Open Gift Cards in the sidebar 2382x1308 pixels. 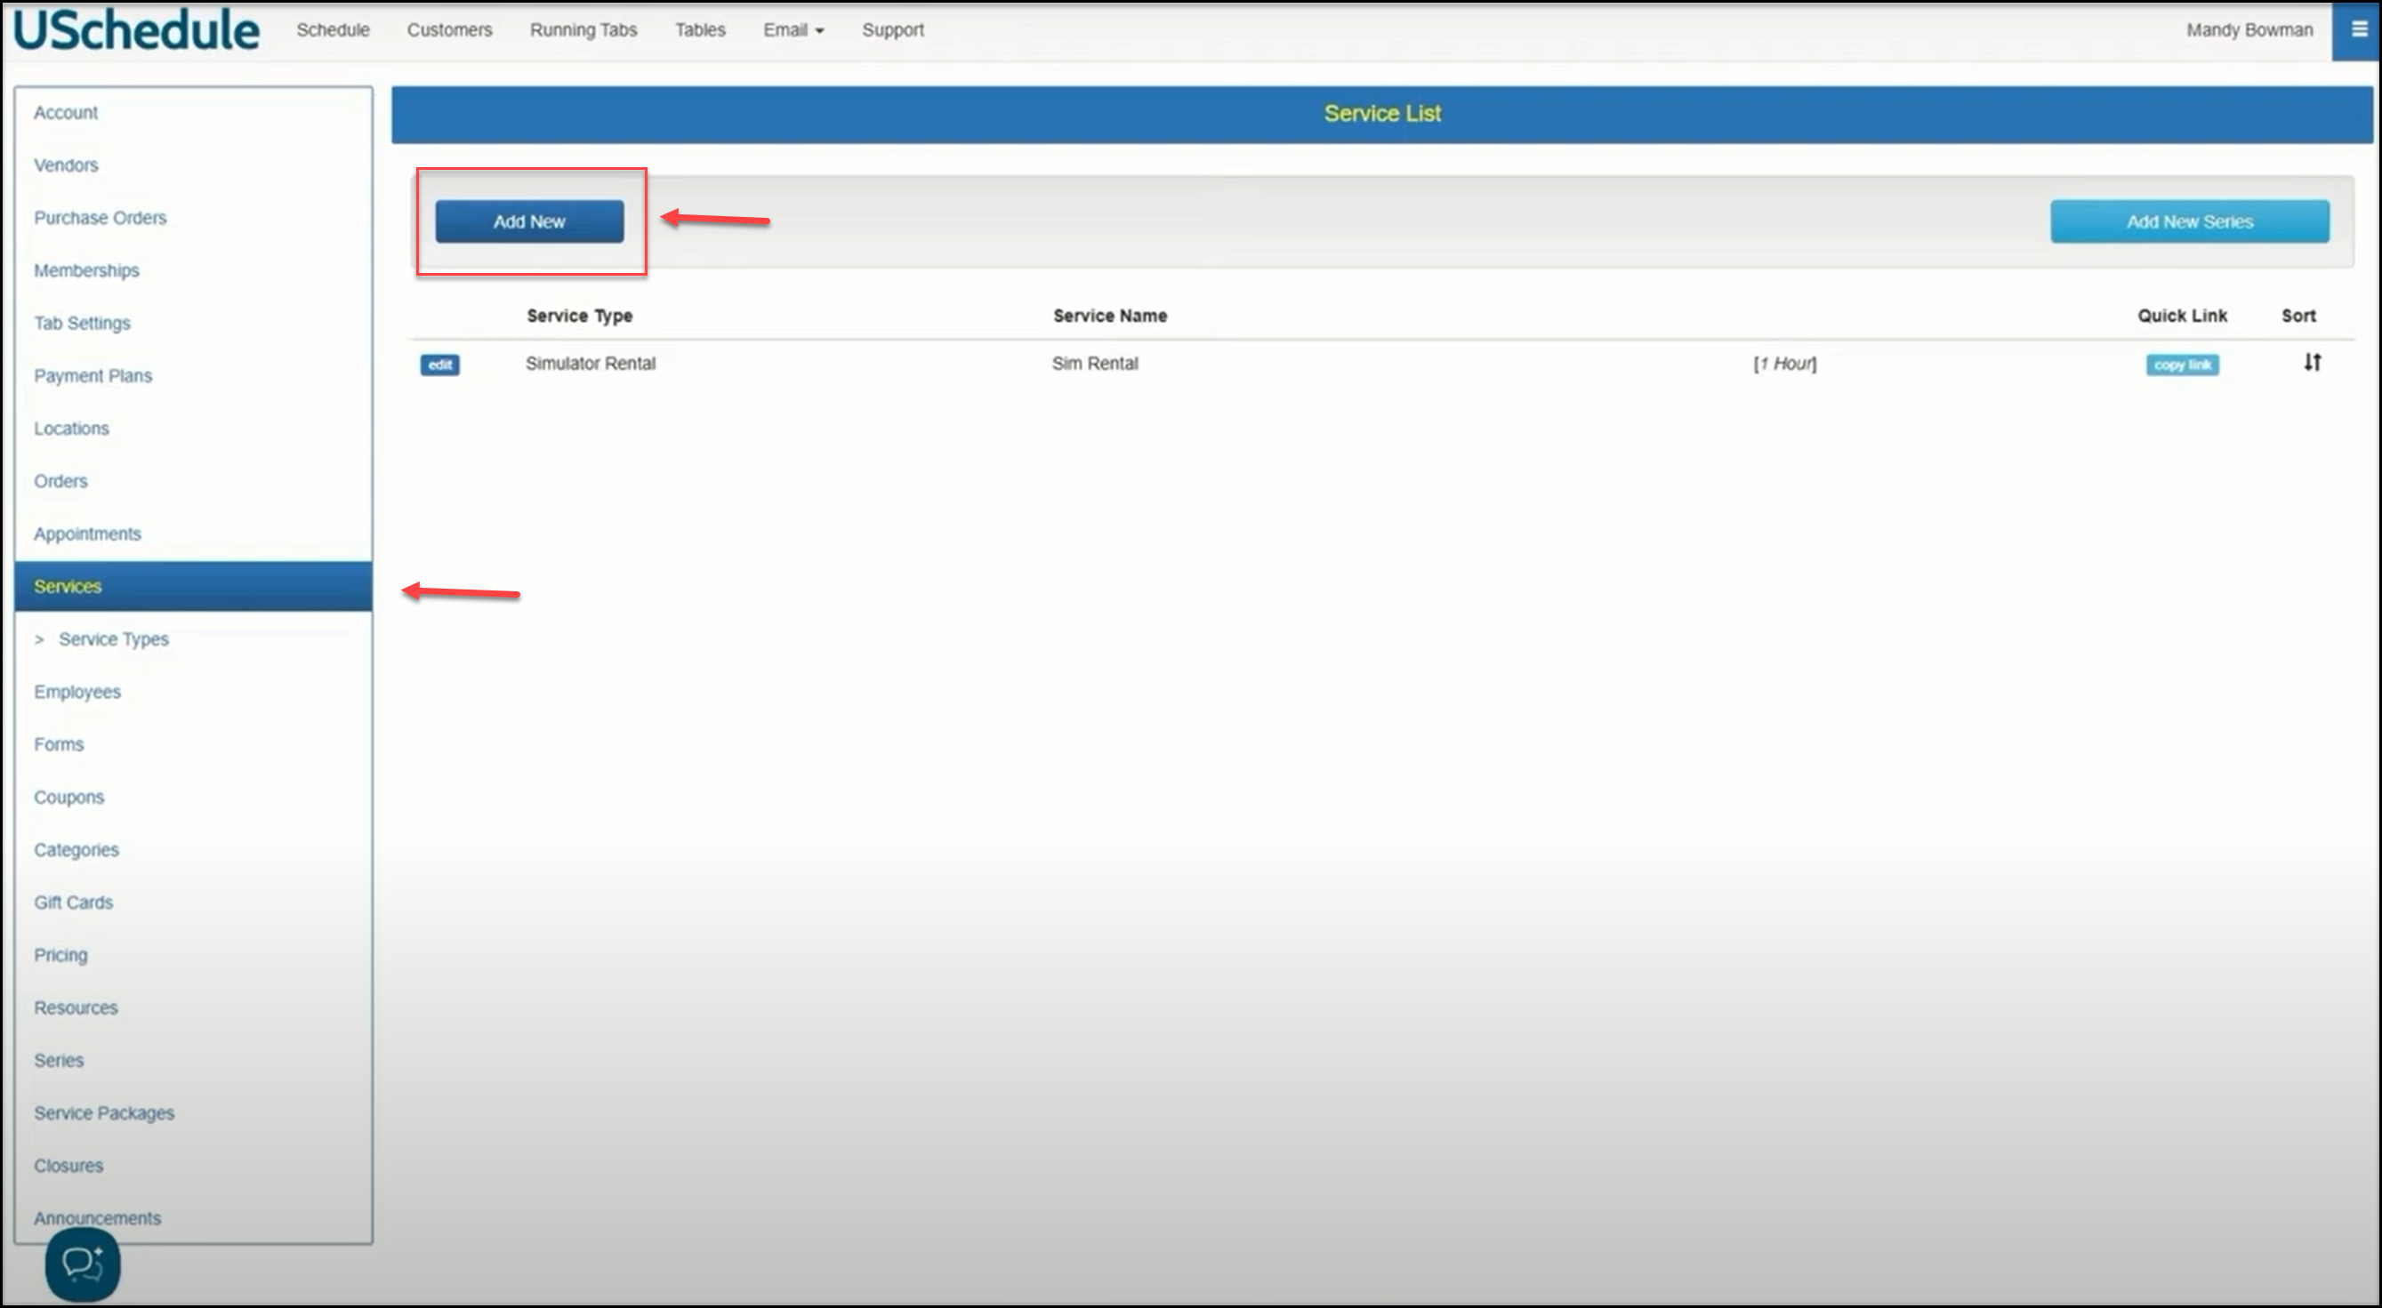pyautogui.click(x=73, y=903)
